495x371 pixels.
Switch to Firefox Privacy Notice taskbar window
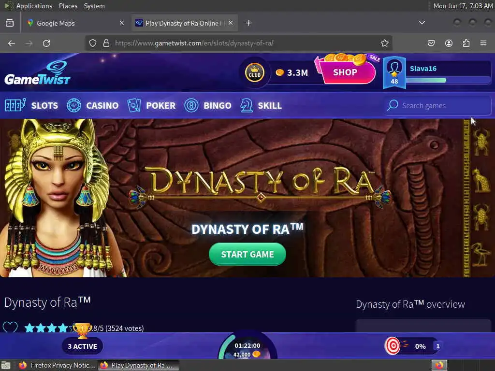click(58, 365)
